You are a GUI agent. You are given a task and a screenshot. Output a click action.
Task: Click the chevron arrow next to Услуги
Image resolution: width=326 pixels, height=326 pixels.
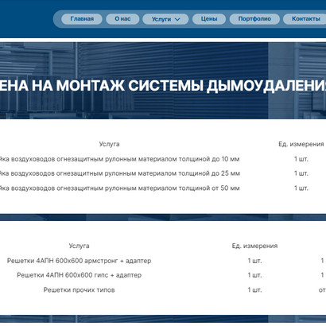pyautogui.click(x=177, y=19)
